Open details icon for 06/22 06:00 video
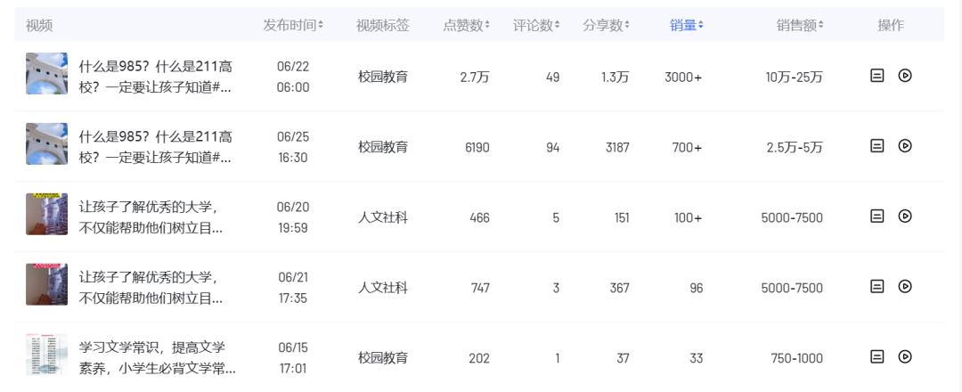 (x=877, y=76)
